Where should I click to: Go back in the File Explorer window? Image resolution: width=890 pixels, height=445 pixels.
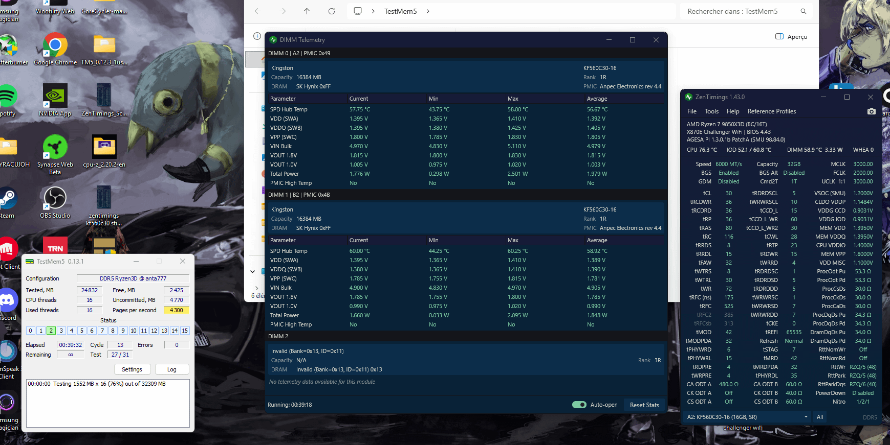pos(258,11)
